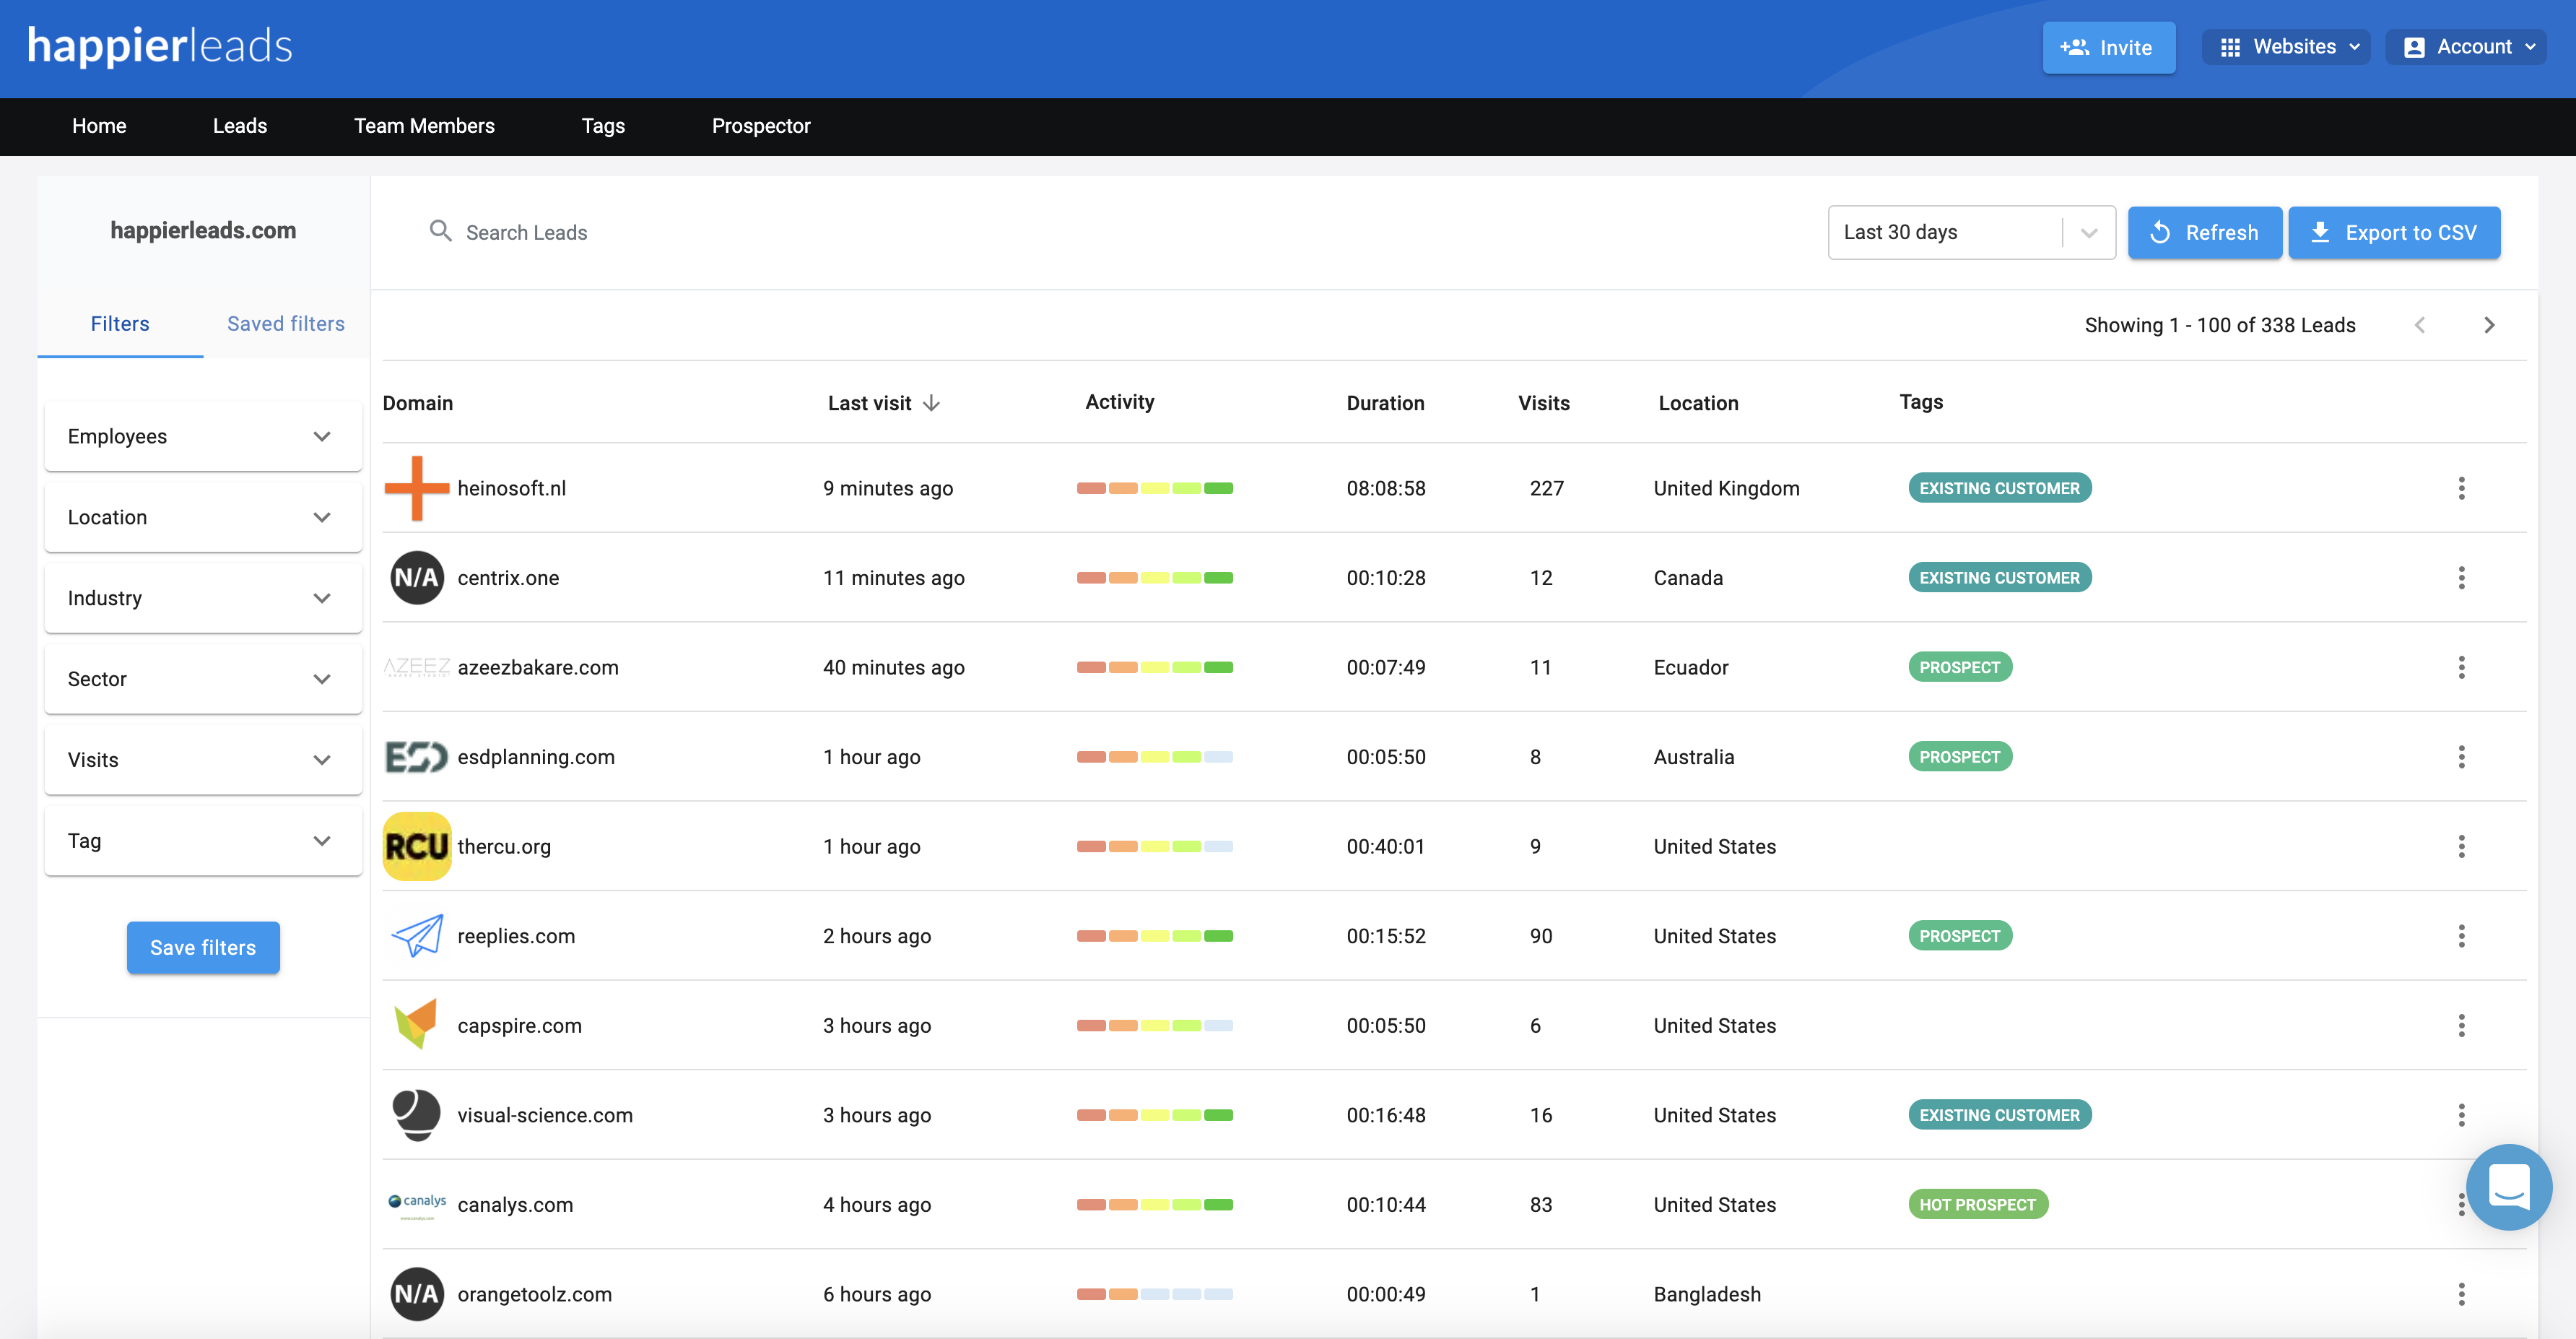Screen dimensions: 2576x1339
Task: Click the capspire.com logo
Action: [x=417, y=1024]
